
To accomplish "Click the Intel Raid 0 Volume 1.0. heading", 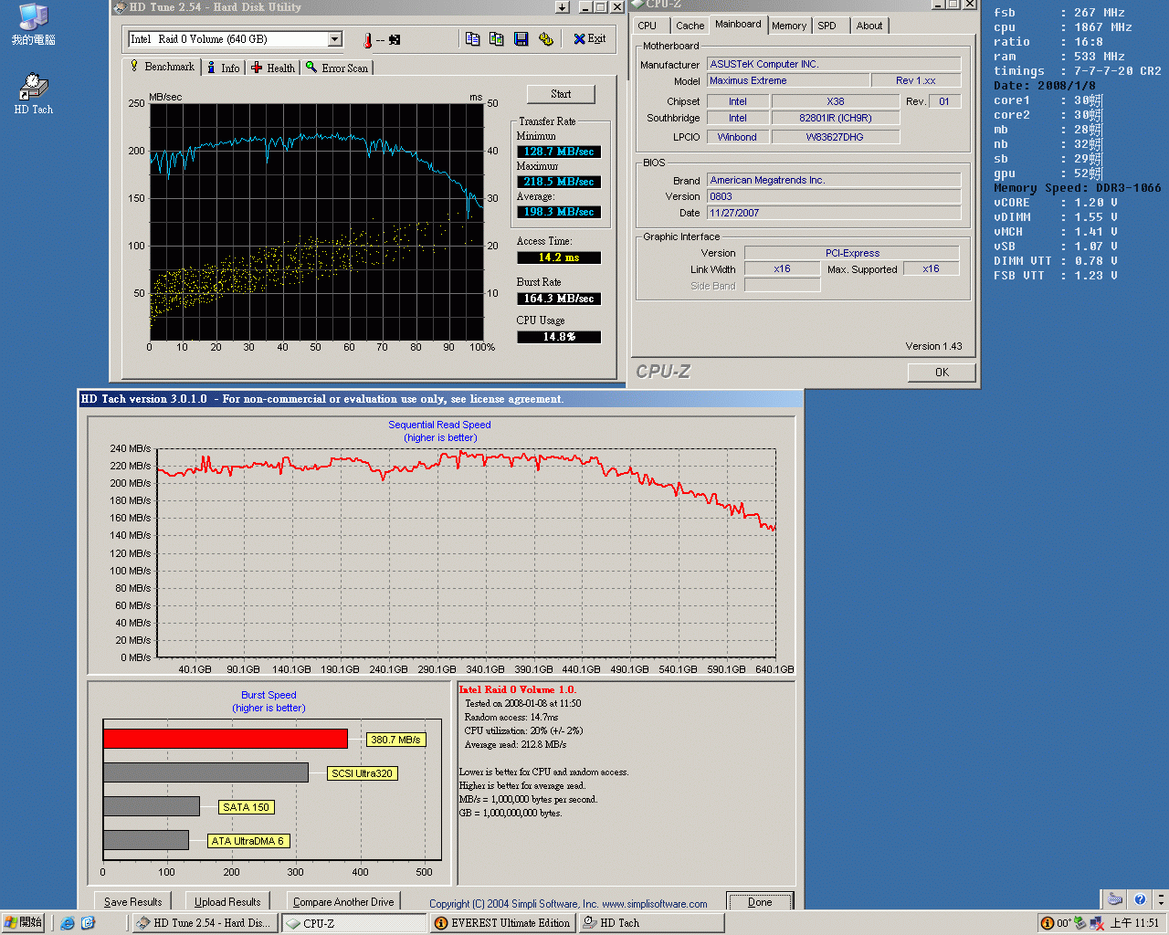I will [518, 689].
